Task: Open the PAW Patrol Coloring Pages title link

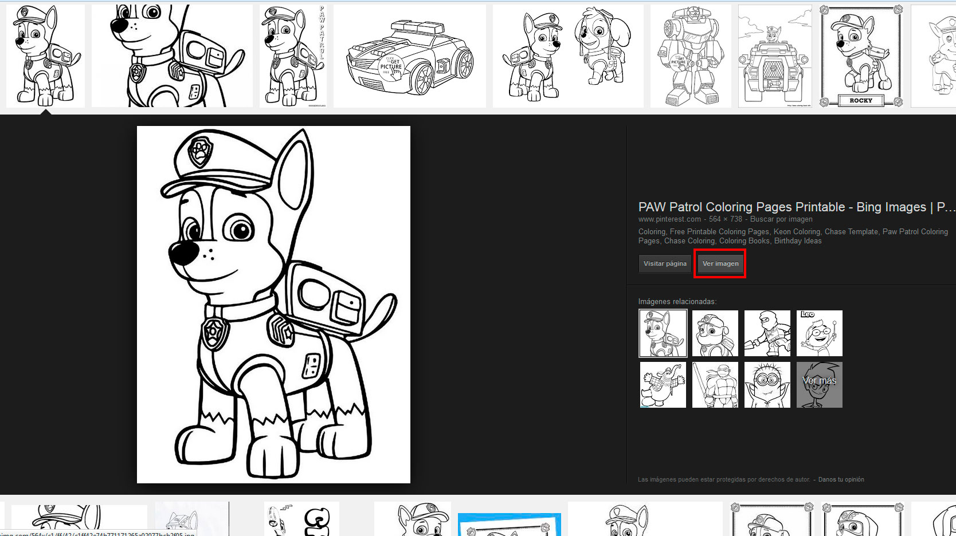Action: (797, 207)
